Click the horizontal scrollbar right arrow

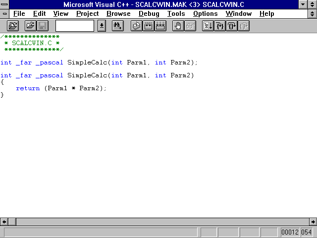[x=313, y=222]
